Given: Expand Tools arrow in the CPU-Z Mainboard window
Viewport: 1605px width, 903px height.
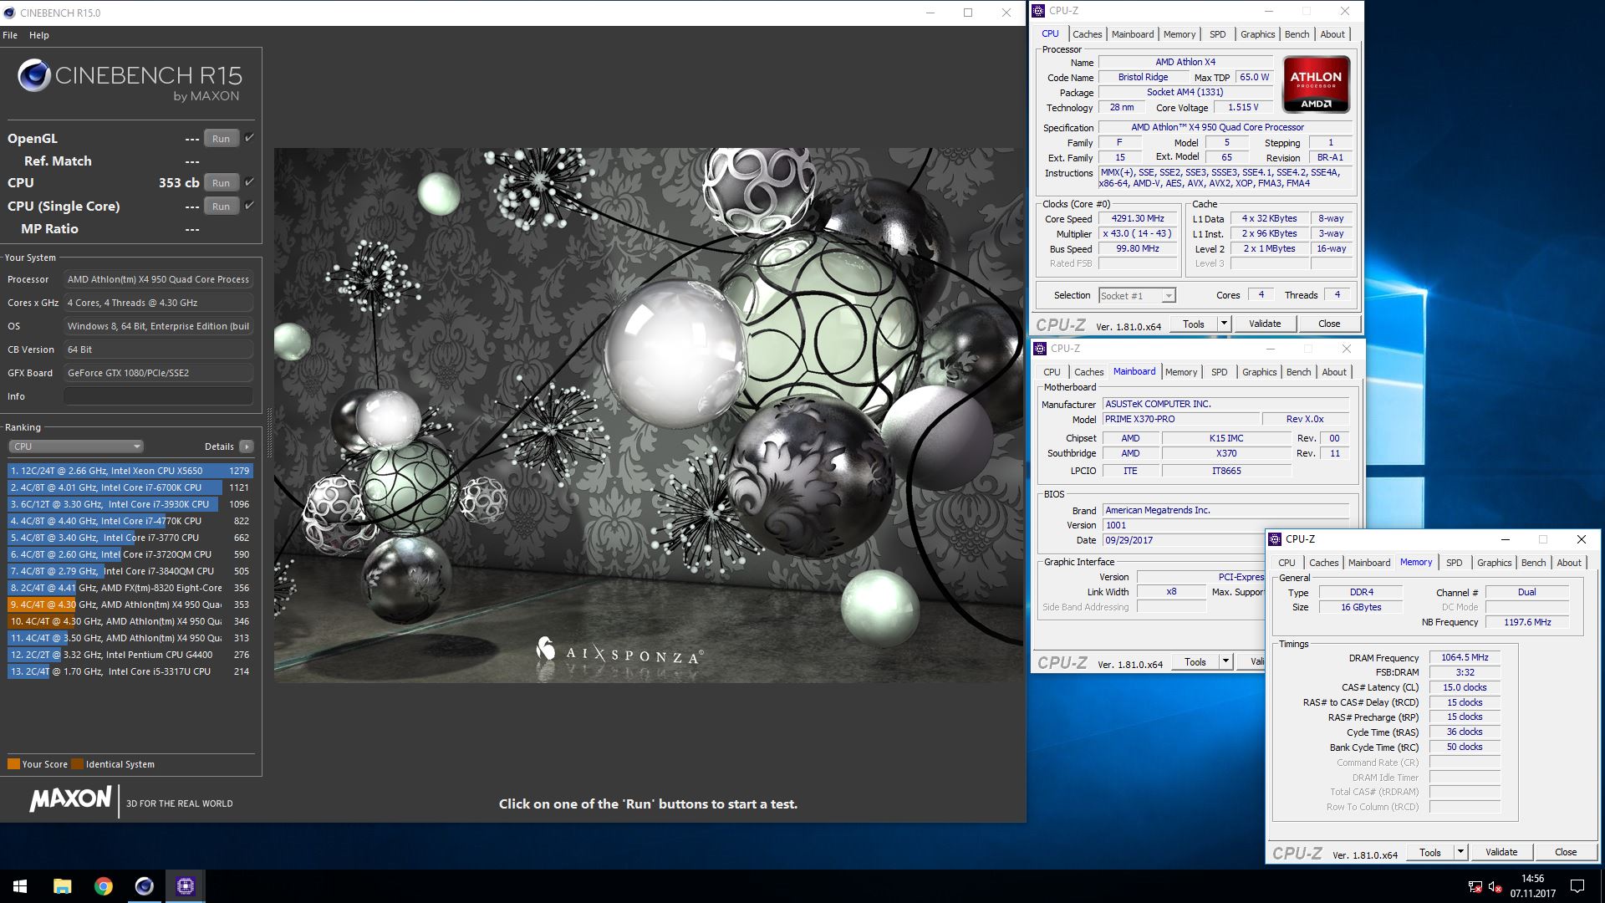Looking at the screenshot, I should click(1225, 661).
